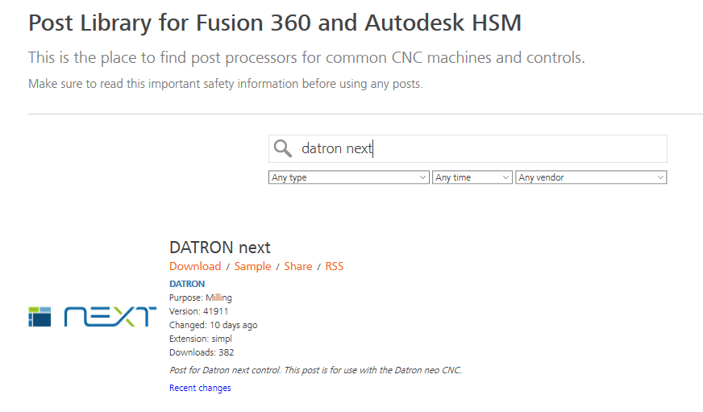Click the safety information notice text
This screenshot has height=412, width=703.
(x=226, y=84)
